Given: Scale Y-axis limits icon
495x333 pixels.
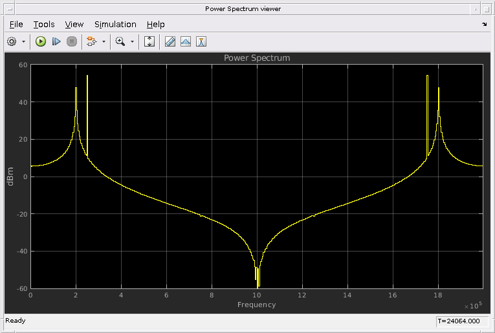Looking at the screenshot, I should tap(149, 41).
